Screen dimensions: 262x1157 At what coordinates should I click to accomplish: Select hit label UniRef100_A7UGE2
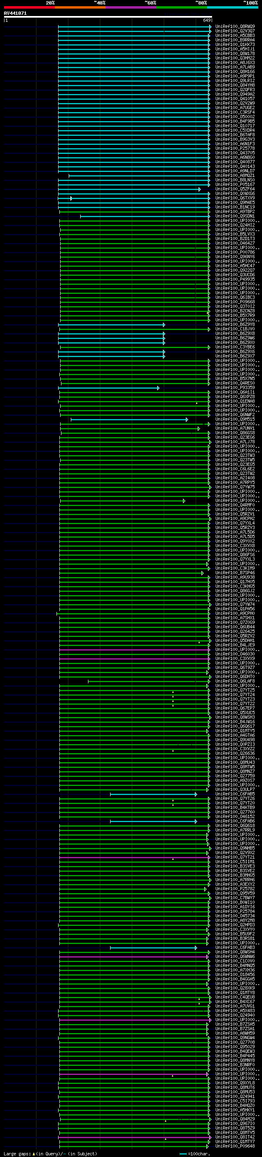pos(235,108)
